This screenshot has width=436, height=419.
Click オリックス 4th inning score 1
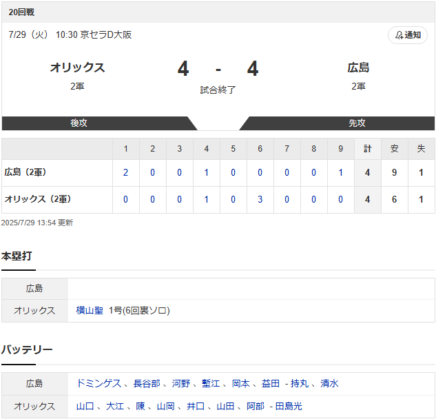[x=207, y=199]
